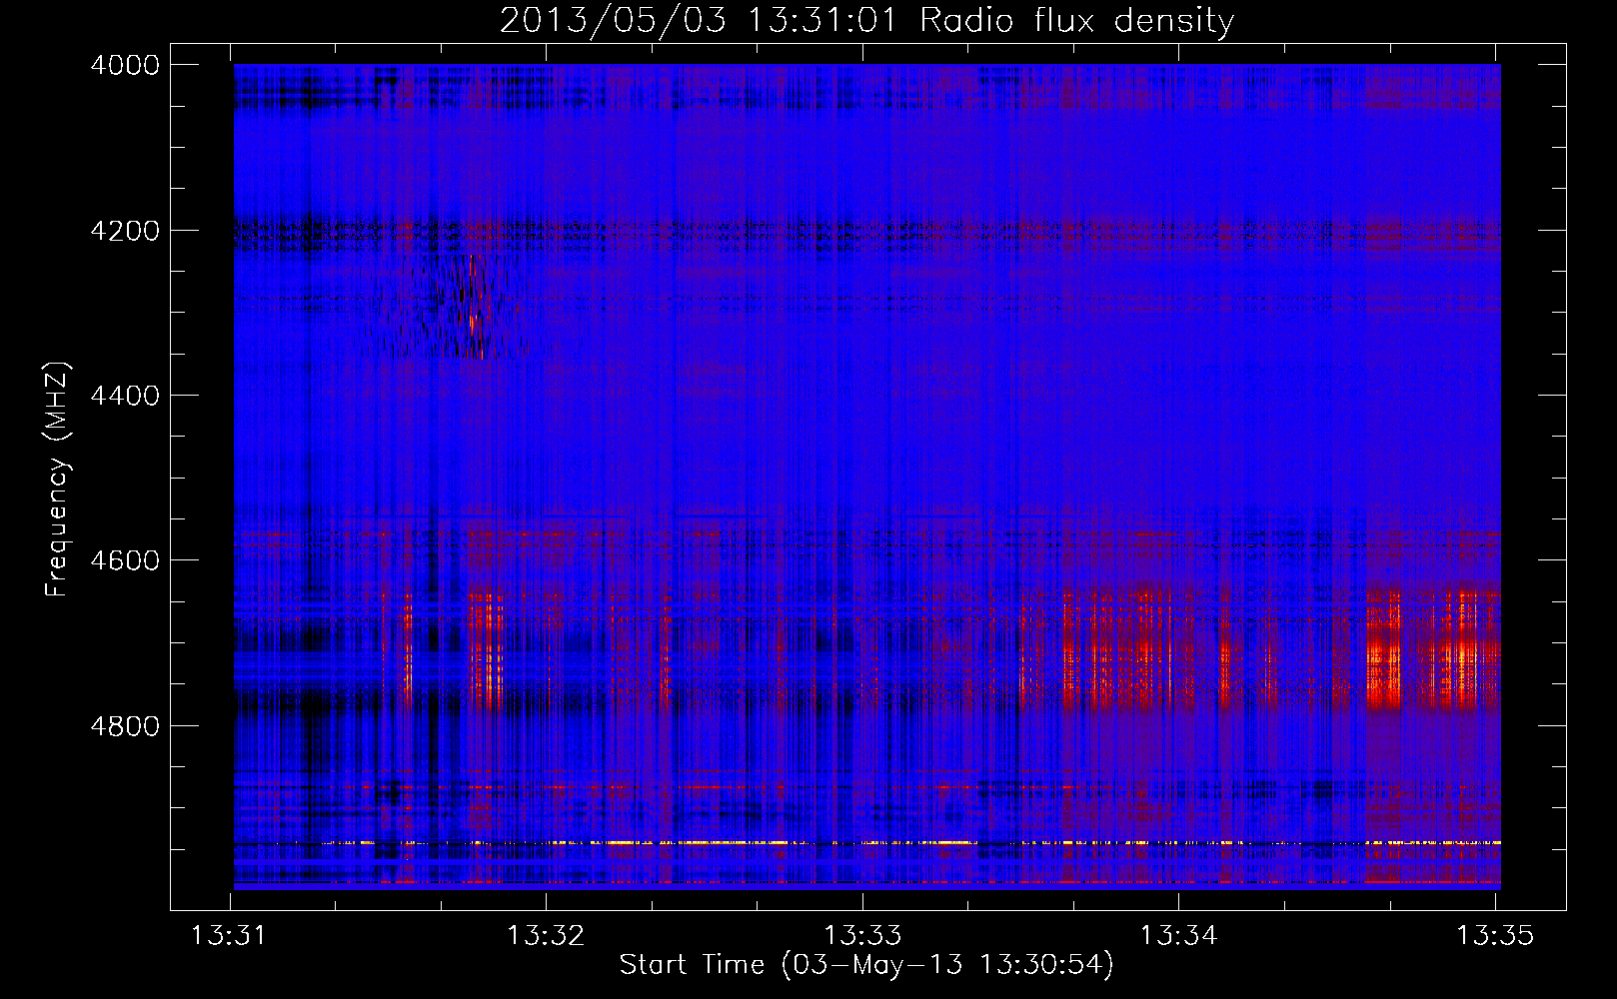Click the 4800 frequency tick label
1617x999 pixels.
point(125,726)
